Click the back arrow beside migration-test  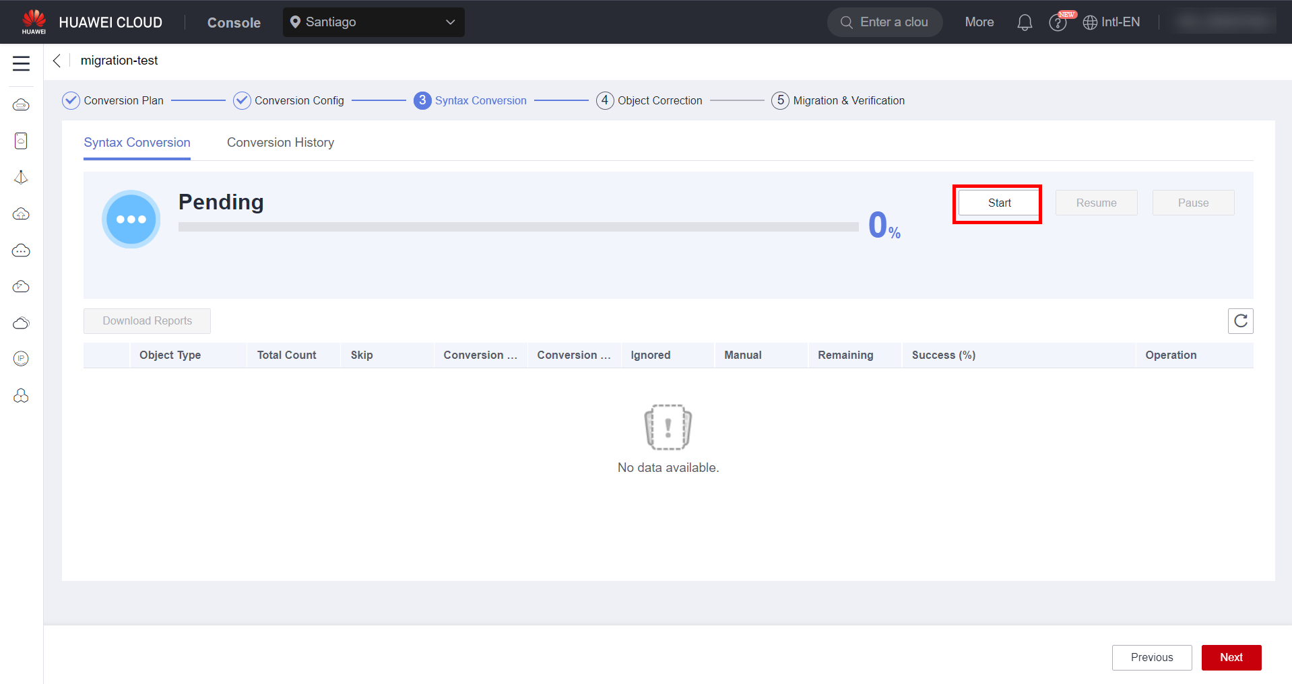[57, 61]
